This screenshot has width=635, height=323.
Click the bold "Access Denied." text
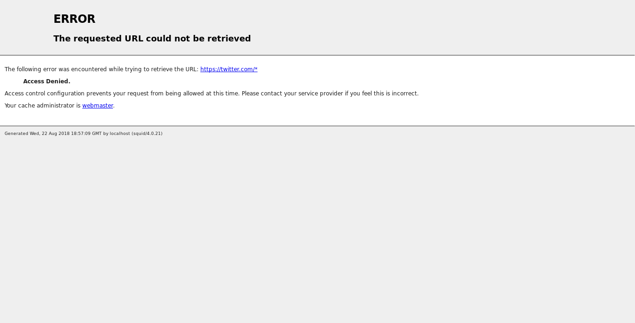coord(46,81)
